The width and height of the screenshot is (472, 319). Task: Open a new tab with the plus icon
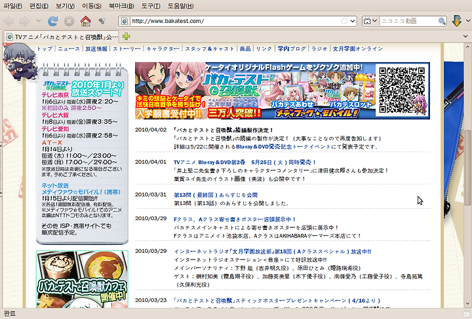pyautogui.click(x=126, y=37)
